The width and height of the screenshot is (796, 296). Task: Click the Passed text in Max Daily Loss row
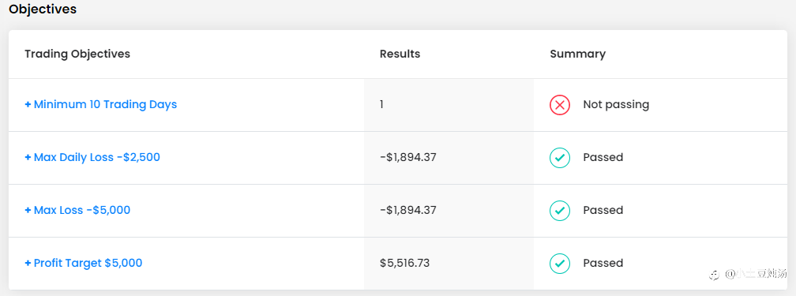(603, 157)
